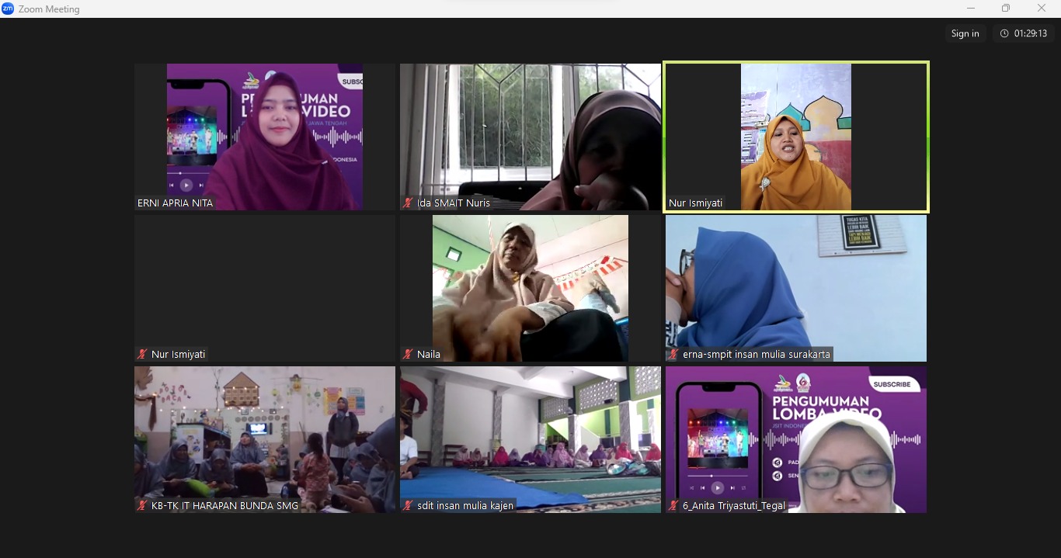Image resolution: width=1061 pixels, height=558 pixels.
Task: Click the Zoom logo in the title bar
Action: (x=8, y=9)
